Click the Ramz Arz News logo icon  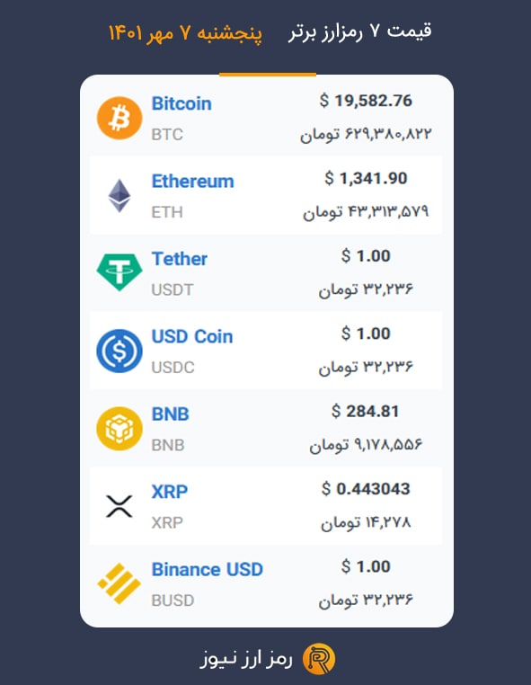319,659
